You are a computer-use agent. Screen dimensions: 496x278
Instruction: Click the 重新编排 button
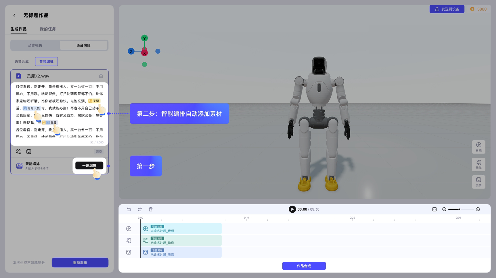pos(80,263)
